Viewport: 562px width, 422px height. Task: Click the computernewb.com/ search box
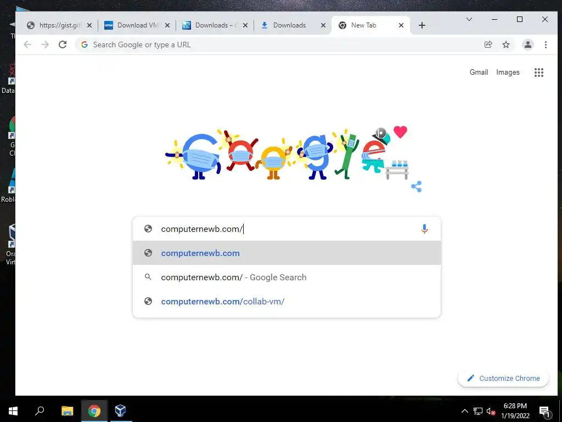click(x=286, y=229)
